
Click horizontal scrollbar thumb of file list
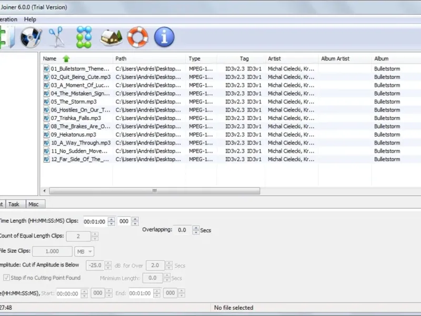tap(154, 191)
